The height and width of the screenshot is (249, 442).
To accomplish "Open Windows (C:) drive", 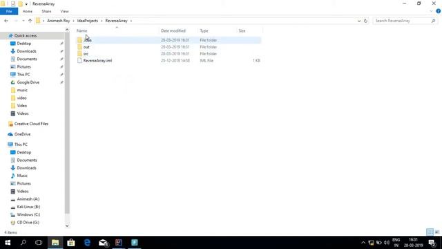I will tap(28, 214).
